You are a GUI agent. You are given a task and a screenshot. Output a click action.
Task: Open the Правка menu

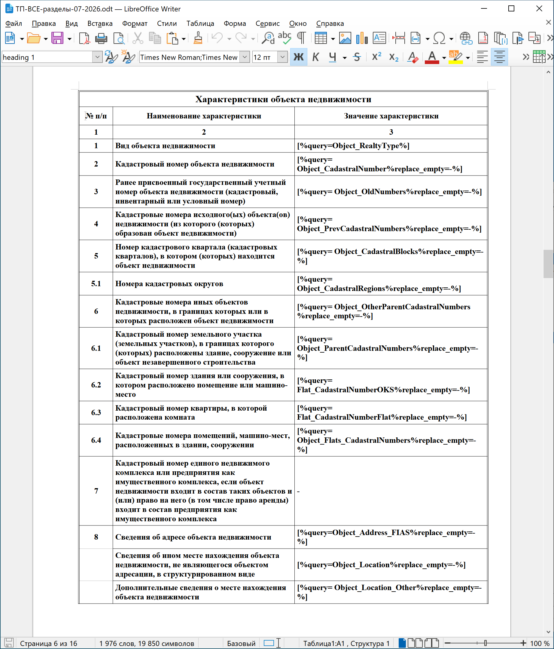44,23
